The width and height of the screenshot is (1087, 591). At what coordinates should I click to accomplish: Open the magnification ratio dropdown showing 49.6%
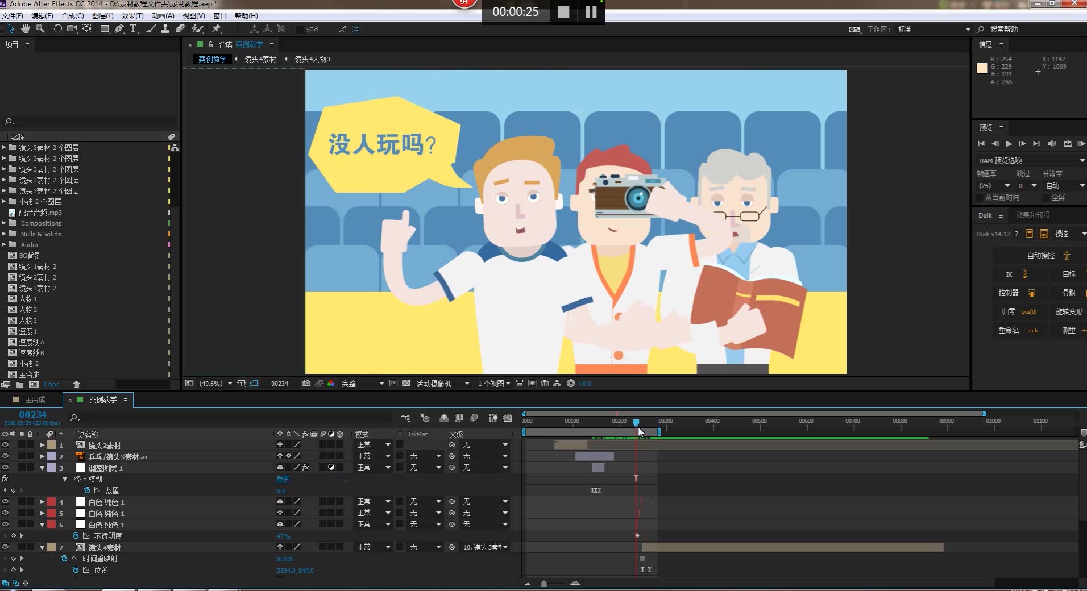click(x=229, y=384)
